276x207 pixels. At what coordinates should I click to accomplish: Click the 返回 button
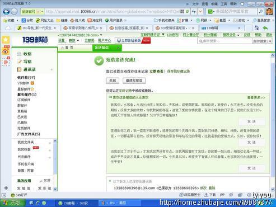coord(113,81)
